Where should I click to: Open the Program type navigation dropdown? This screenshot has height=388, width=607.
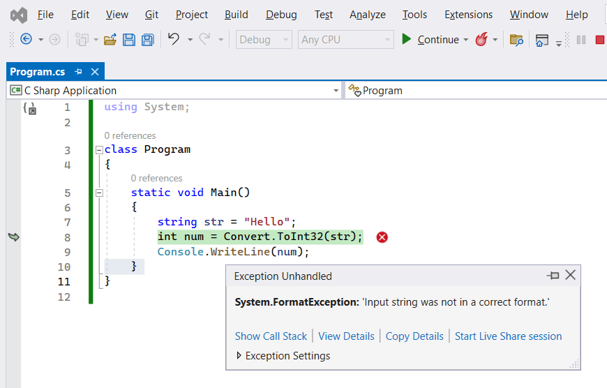(476, 91)
